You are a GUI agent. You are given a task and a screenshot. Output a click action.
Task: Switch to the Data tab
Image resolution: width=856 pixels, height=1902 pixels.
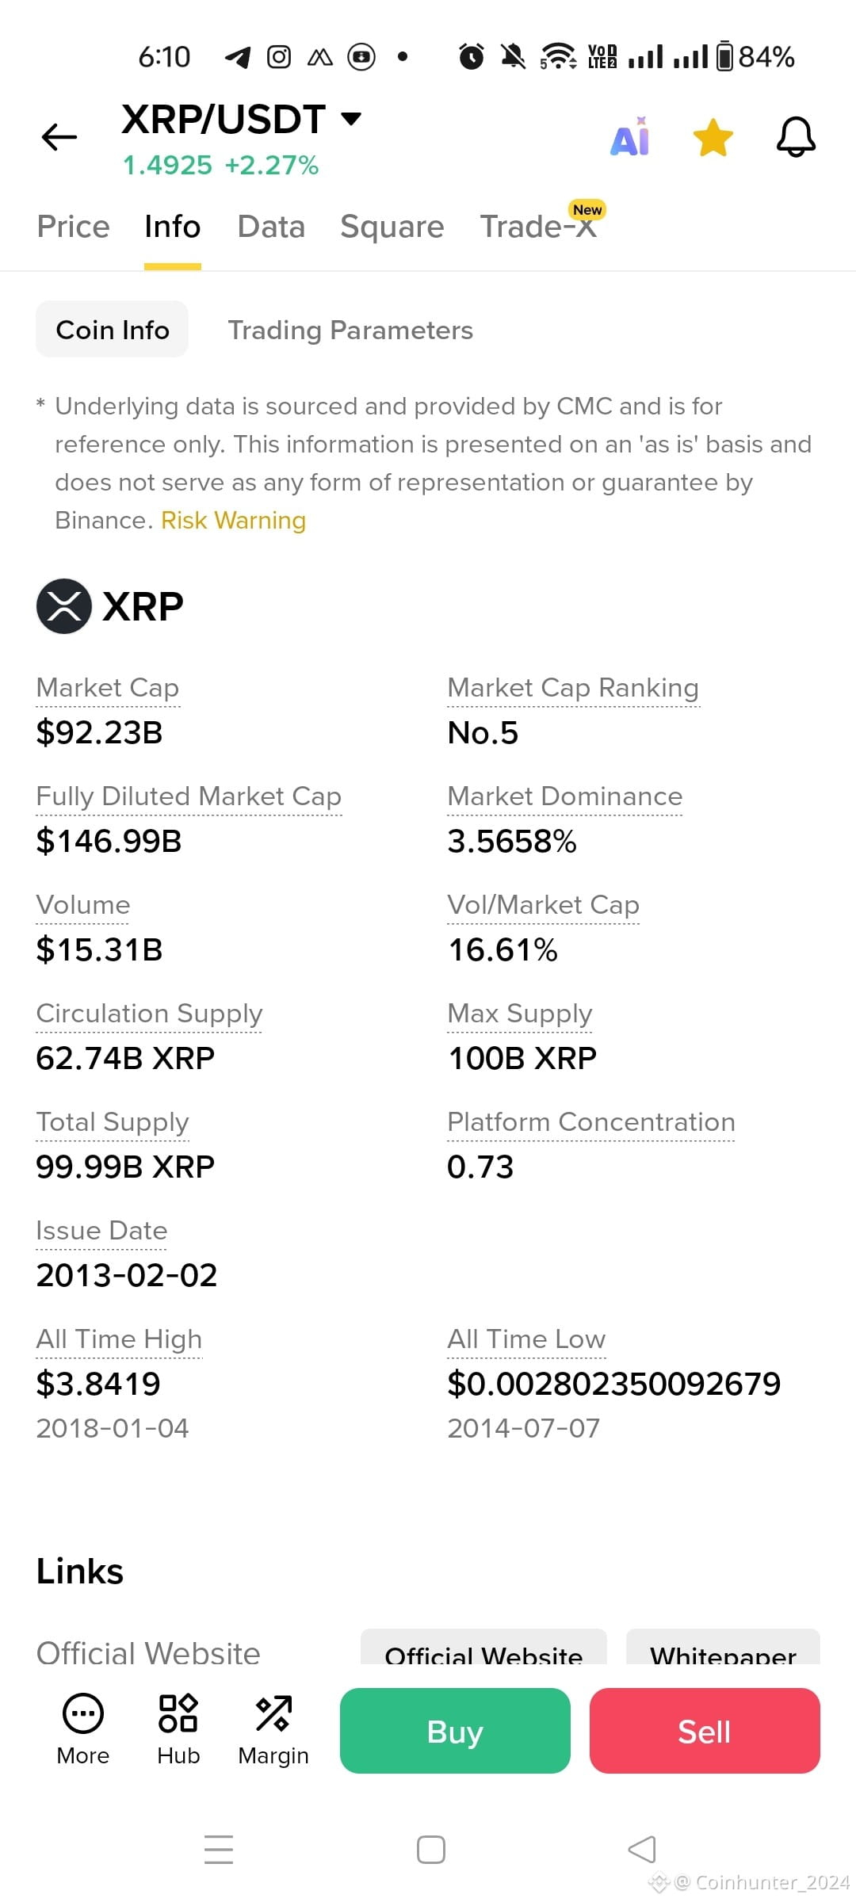271,227
